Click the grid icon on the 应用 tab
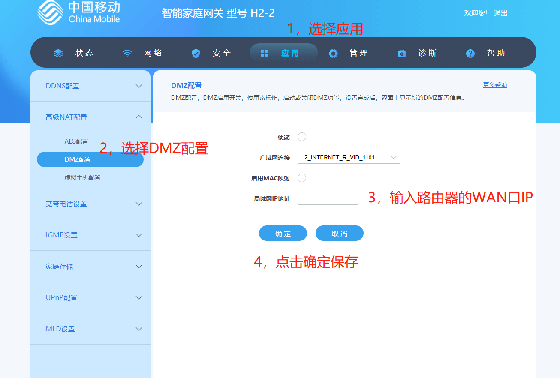560x378 pixels. click(x=264, y=53)
